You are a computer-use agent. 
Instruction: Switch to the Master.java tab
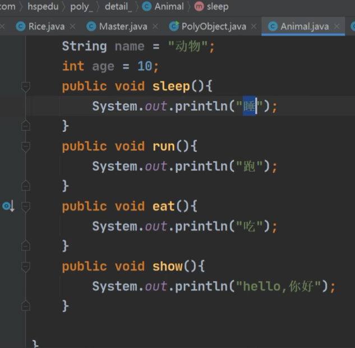coord(123,26)
